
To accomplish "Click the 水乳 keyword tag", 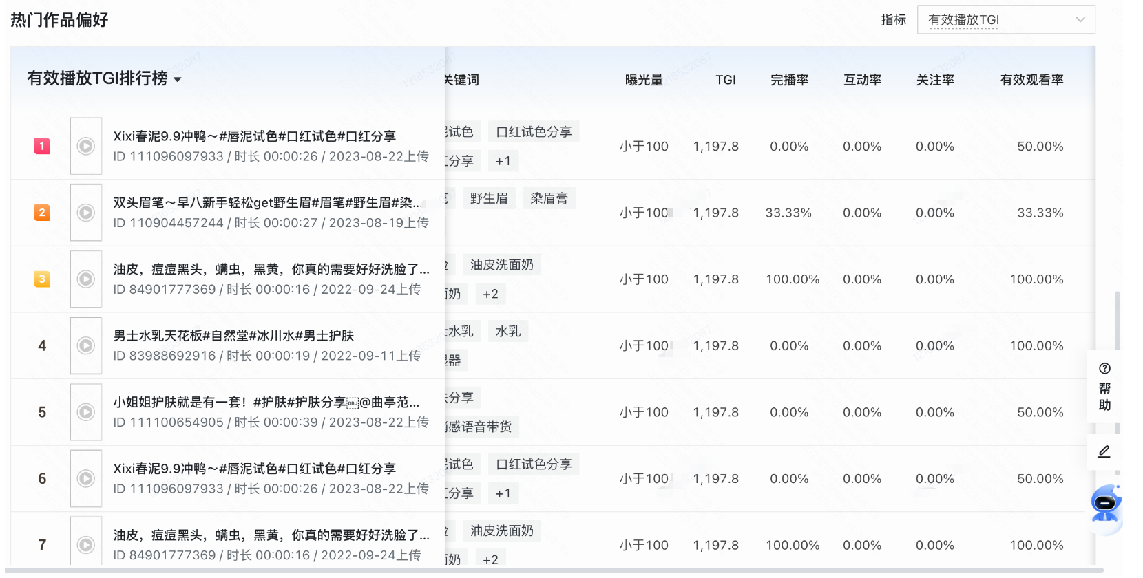I will 508,331.
